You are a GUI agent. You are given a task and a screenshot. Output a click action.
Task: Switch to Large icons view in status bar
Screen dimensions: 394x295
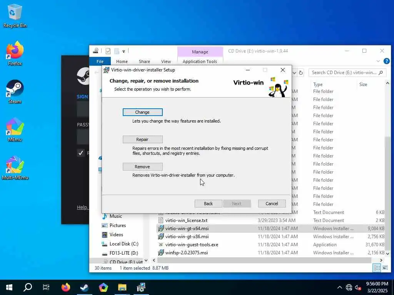pyautogui.click(x=385, y=268)
